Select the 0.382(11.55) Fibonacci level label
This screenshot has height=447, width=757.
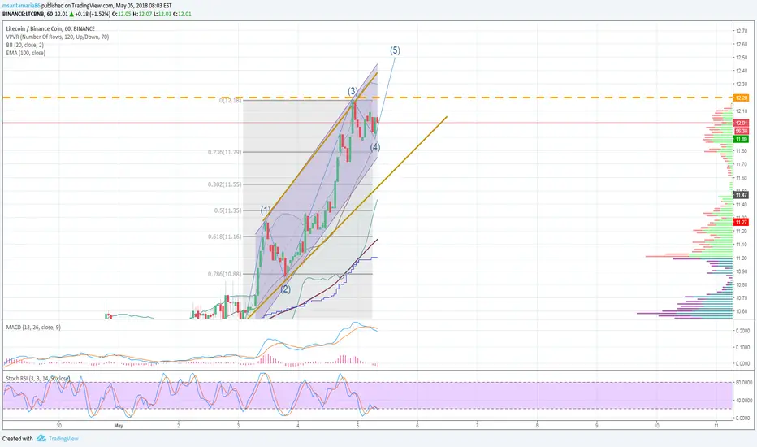[x=224, y=184]
